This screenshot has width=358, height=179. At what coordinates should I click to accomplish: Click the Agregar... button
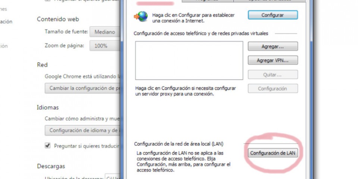click(x=273, y=46)
